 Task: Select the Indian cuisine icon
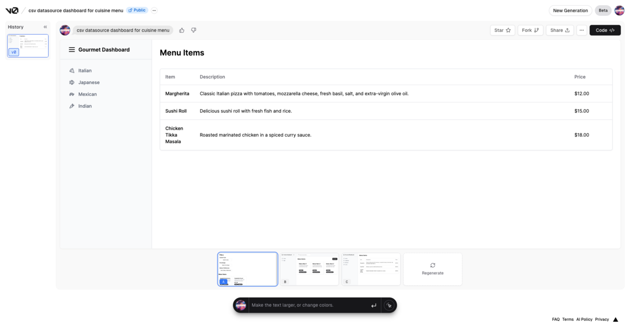(x=72, y=106)
